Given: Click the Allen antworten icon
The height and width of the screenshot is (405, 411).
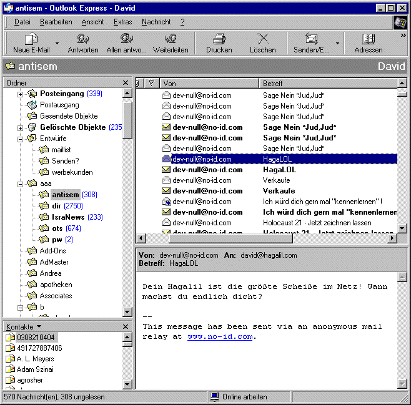Looking at the screenshot, I should pyautogui.click(x=127, y=39).
